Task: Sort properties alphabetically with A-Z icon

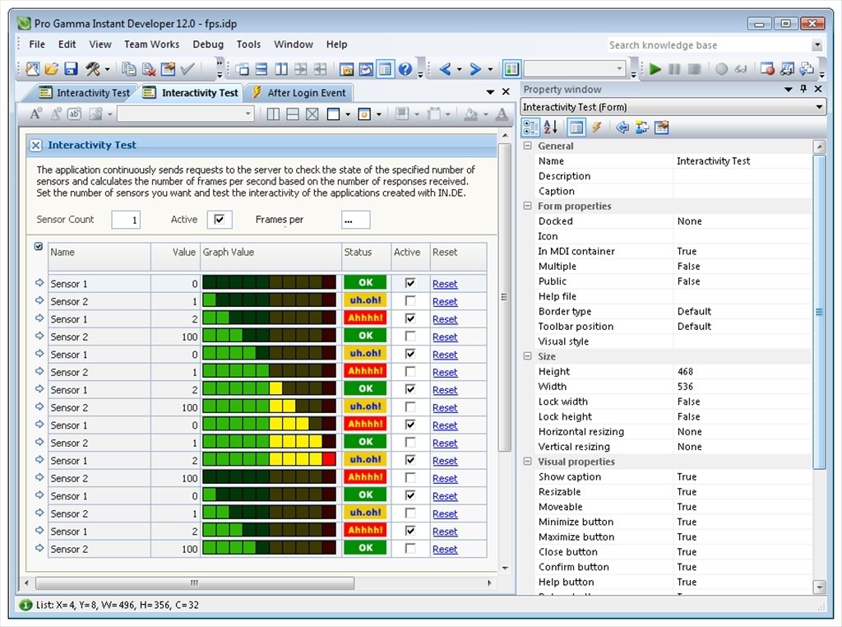Action: coord(550,128)
